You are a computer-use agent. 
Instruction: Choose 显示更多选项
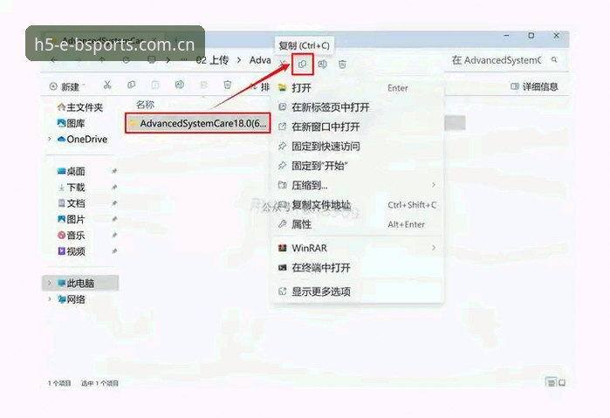(x=359, y=291)
